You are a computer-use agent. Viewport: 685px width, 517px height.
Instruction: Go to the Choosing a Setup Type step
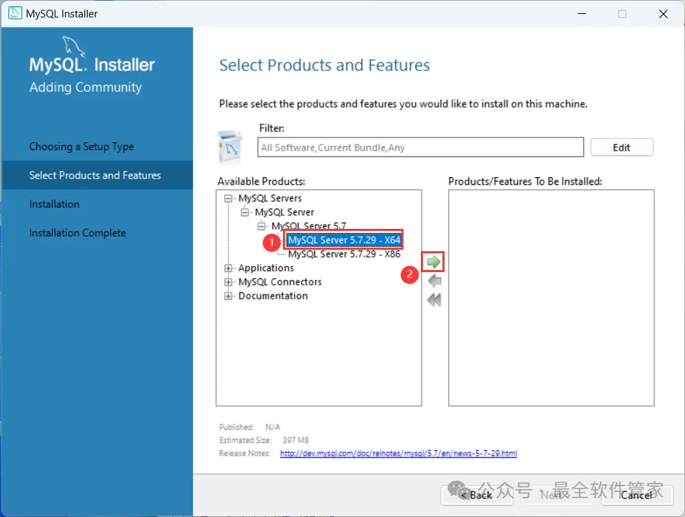tap(82, 147)
